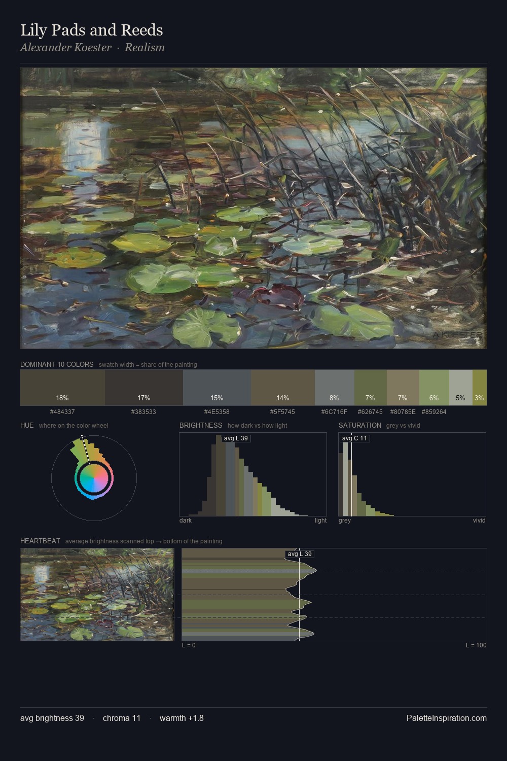Click the small Heartbeat painting thumbnail
The image size is (507, 761).
pyautogui.click(x=97, y=595)
